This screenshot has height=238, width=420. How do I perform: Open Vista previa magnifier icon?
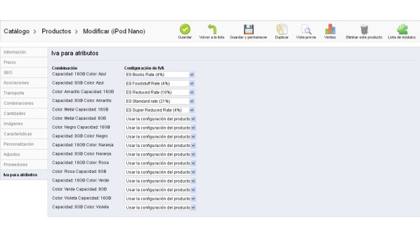point(306,29)
